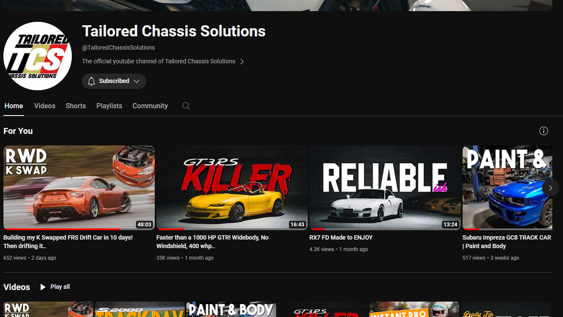Open 'Building my K Swapped FRS Drift Car' title
The image size is (563, 317).
(68, 242)
